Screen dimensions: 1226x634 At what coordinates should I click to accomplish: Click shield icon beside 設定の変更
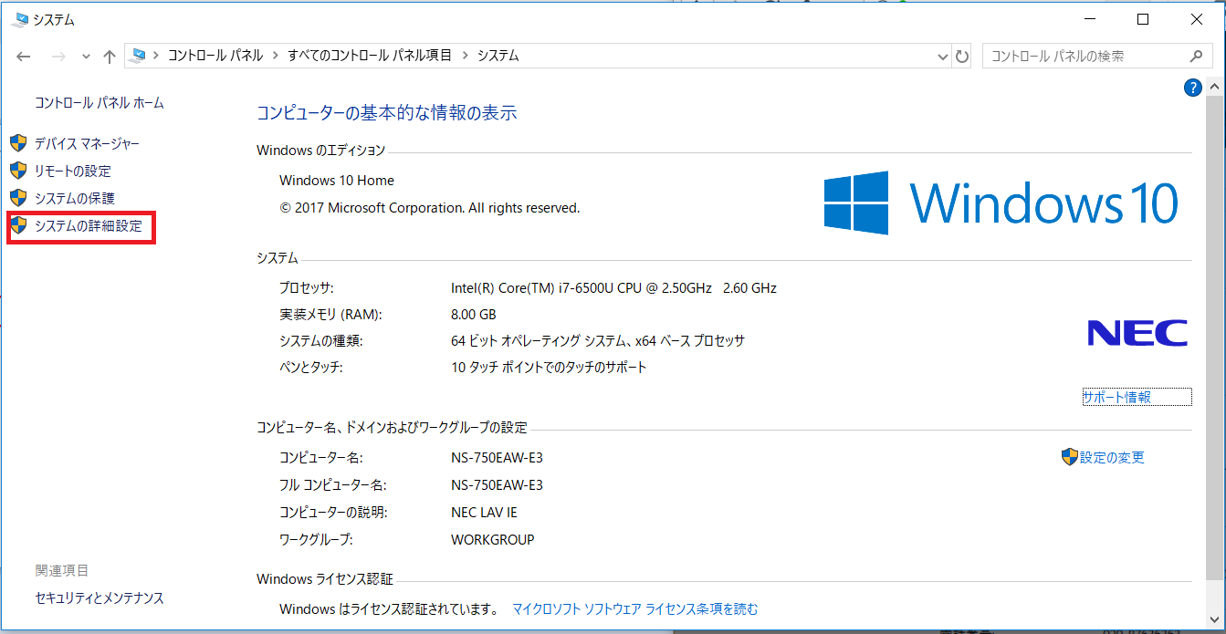(x=1070, y=457)
